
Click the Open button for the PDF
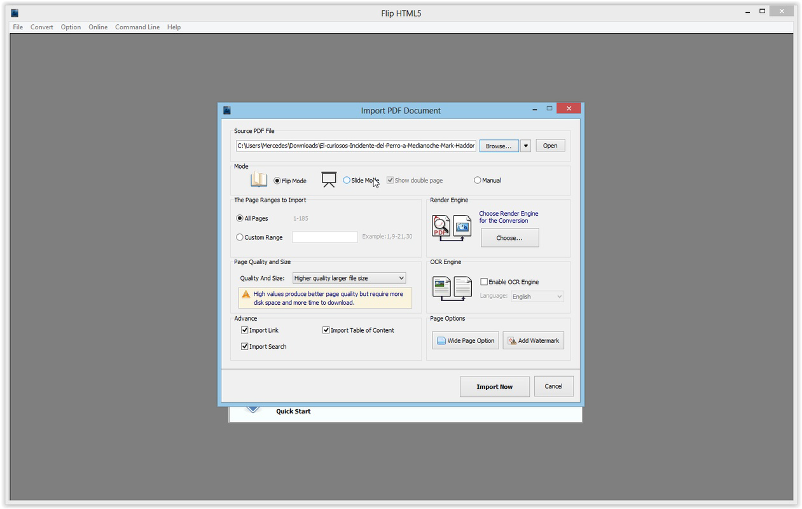550,146
